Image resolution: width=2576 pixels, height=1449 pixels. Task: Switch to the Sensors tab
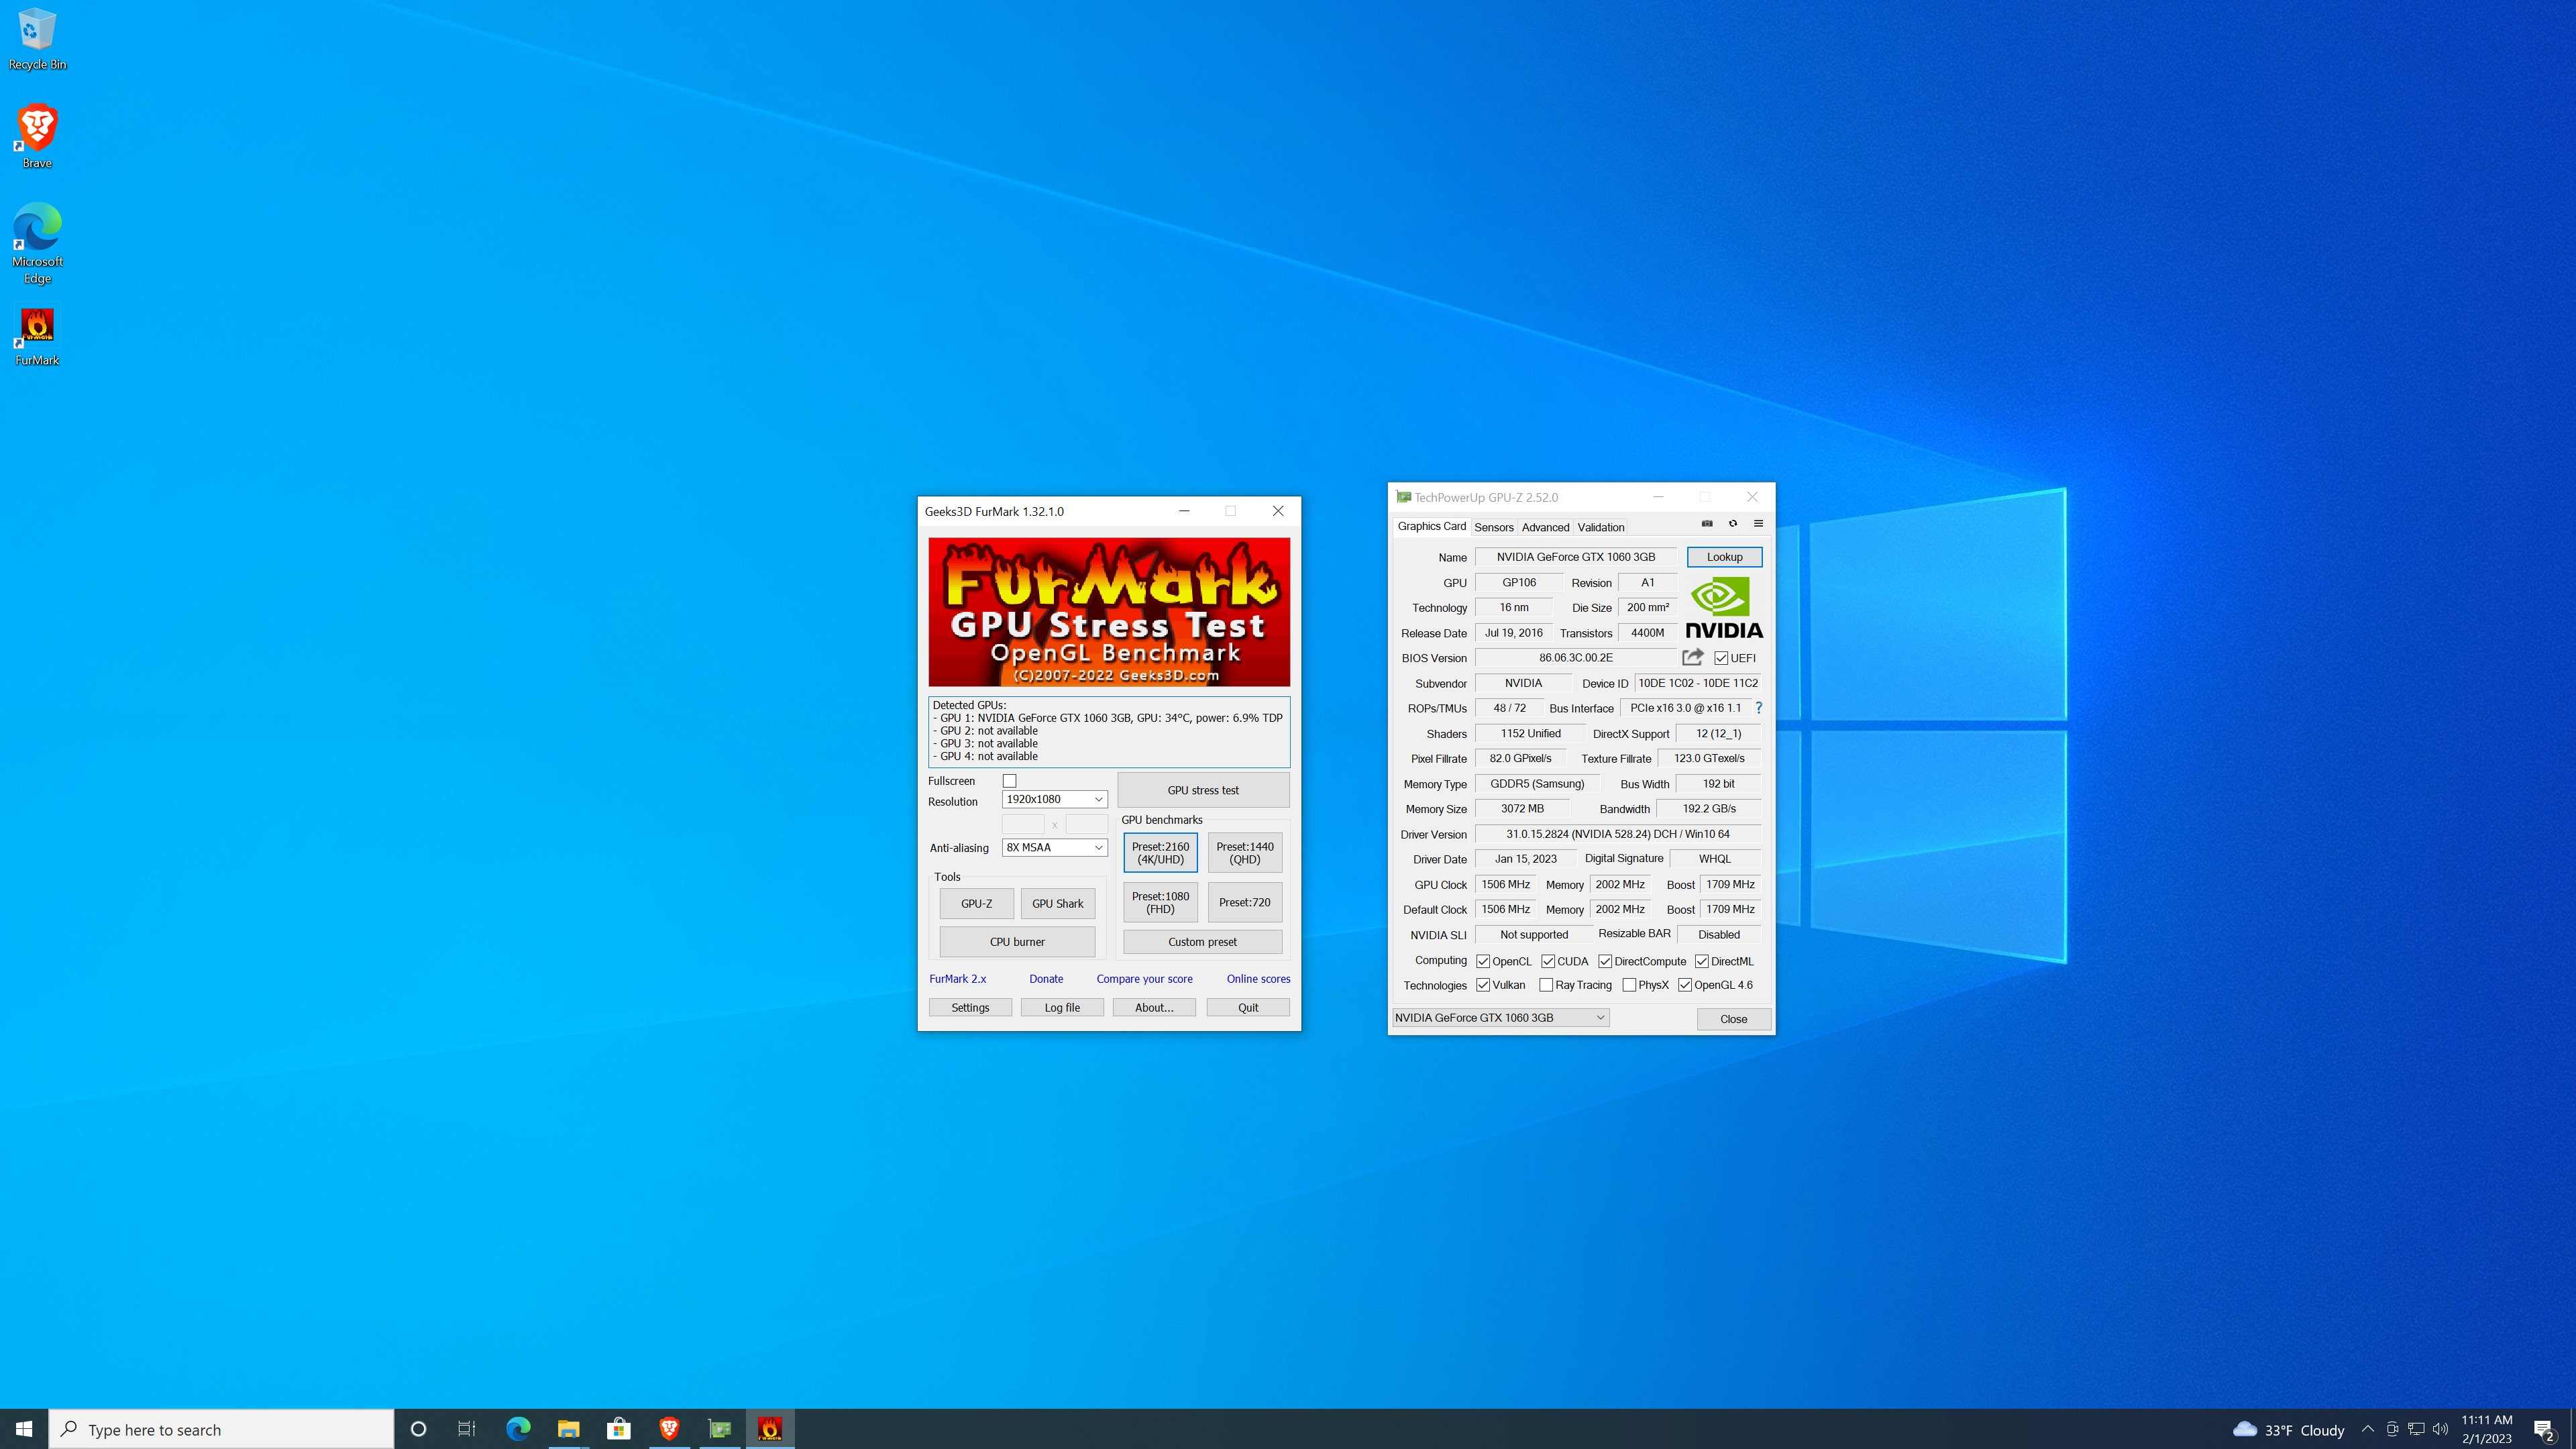(x=1493, y=527)
